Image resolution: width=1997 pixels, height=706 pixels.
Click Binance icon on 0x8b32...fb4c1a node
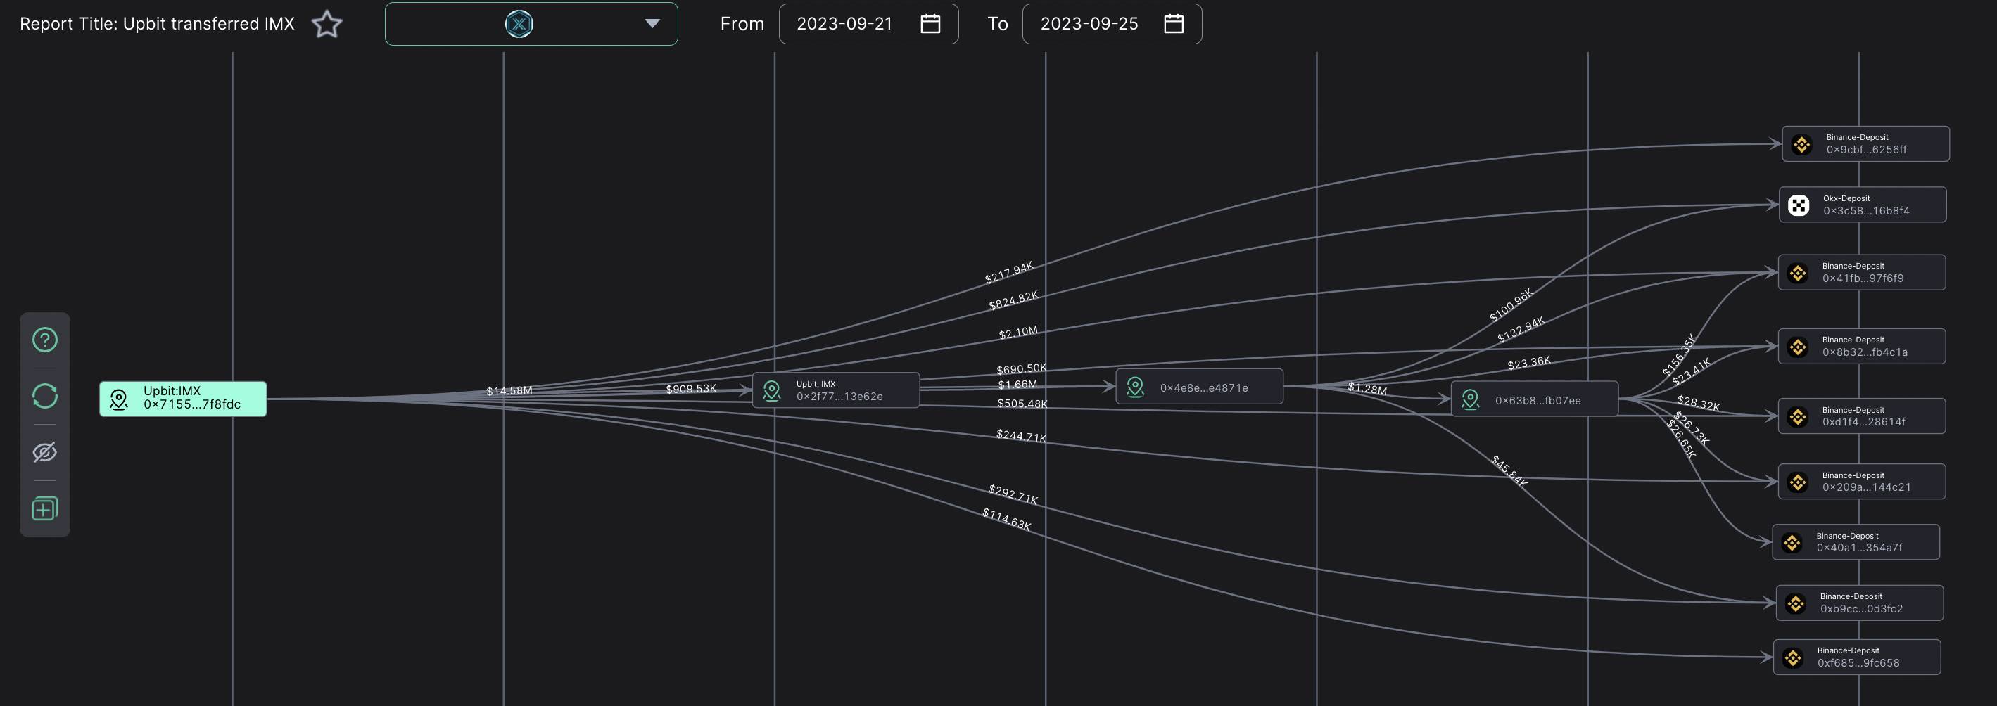coord(1798,347)
